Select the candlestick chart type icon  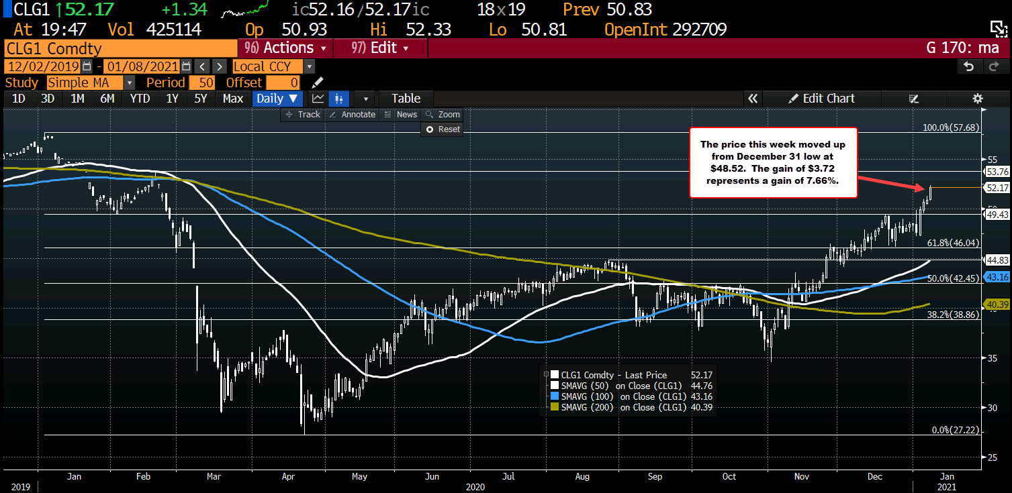coord(338,99)
